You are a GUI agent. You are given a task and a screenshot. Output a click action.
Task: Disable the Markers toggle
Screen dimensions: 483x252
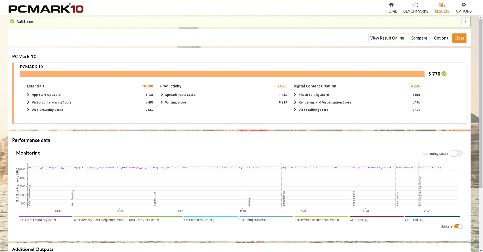[x=458, y=226]
